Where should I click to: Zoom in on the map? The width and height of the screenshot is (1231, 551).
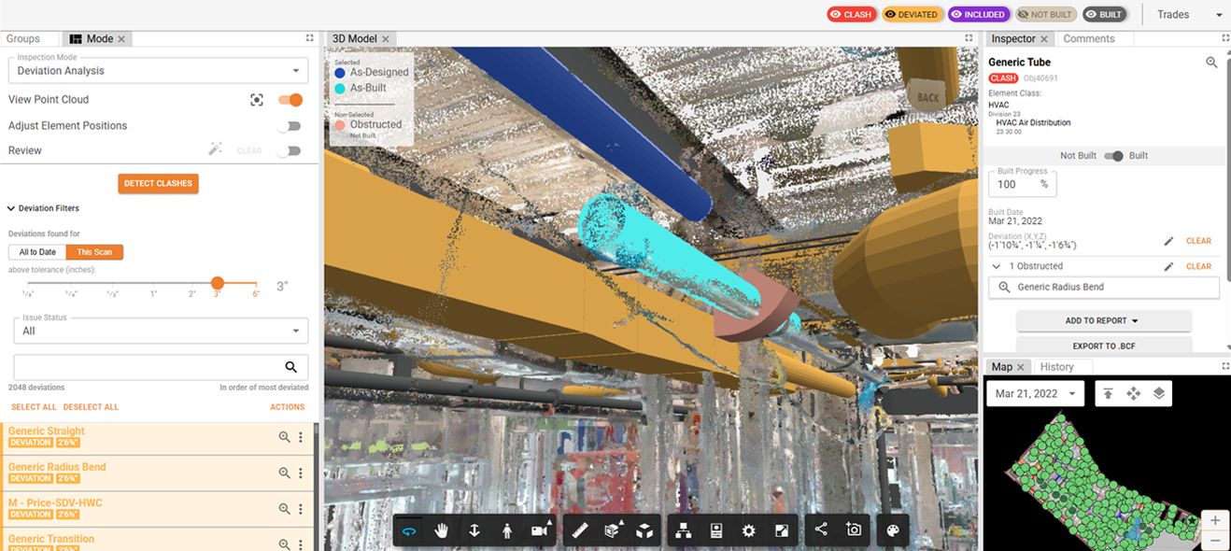pyautogui.click(x=1214, y=520)
